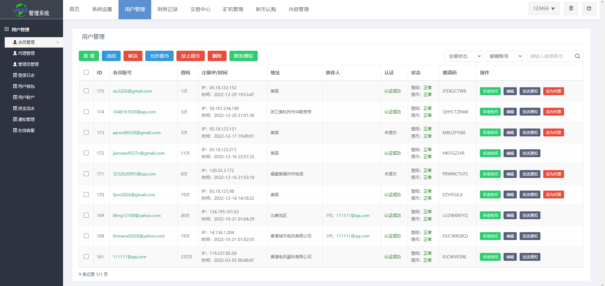Click the trash icon in top bar
Screen dimensions: 605x286
571,9
